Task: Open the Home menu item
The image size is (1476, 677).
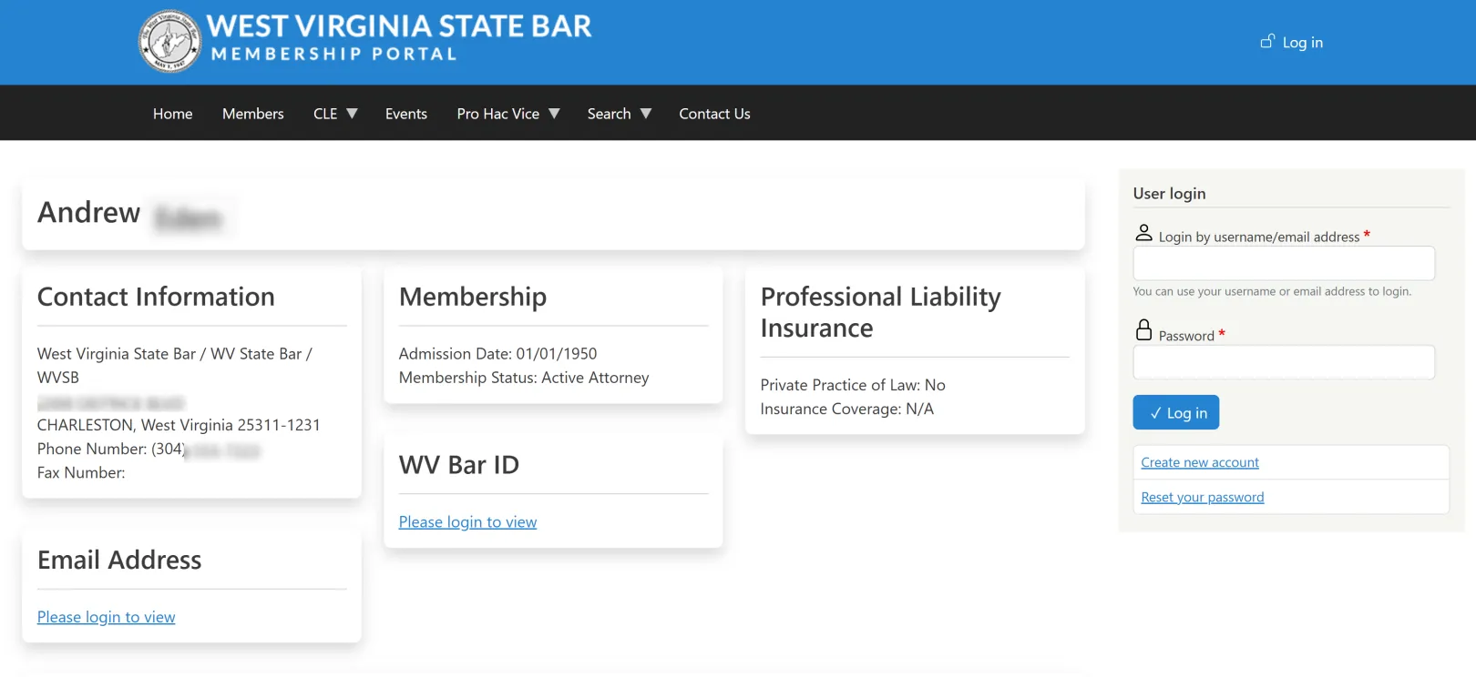Action: 173,114
